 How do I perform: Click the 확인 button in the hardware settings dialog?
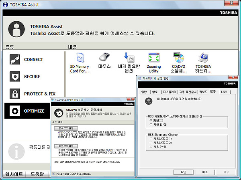point(184,172)
